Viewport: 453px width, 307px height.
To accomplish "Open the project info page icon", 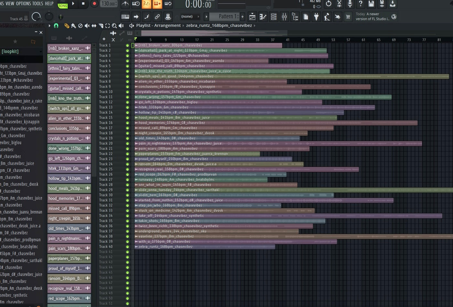I will [306, 16].
